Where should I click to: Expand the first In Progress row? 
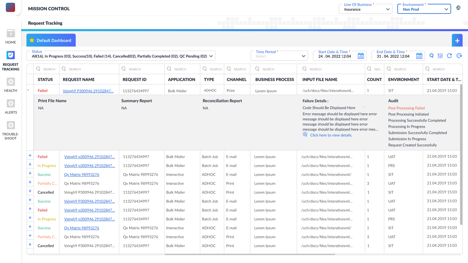[30, 164]
